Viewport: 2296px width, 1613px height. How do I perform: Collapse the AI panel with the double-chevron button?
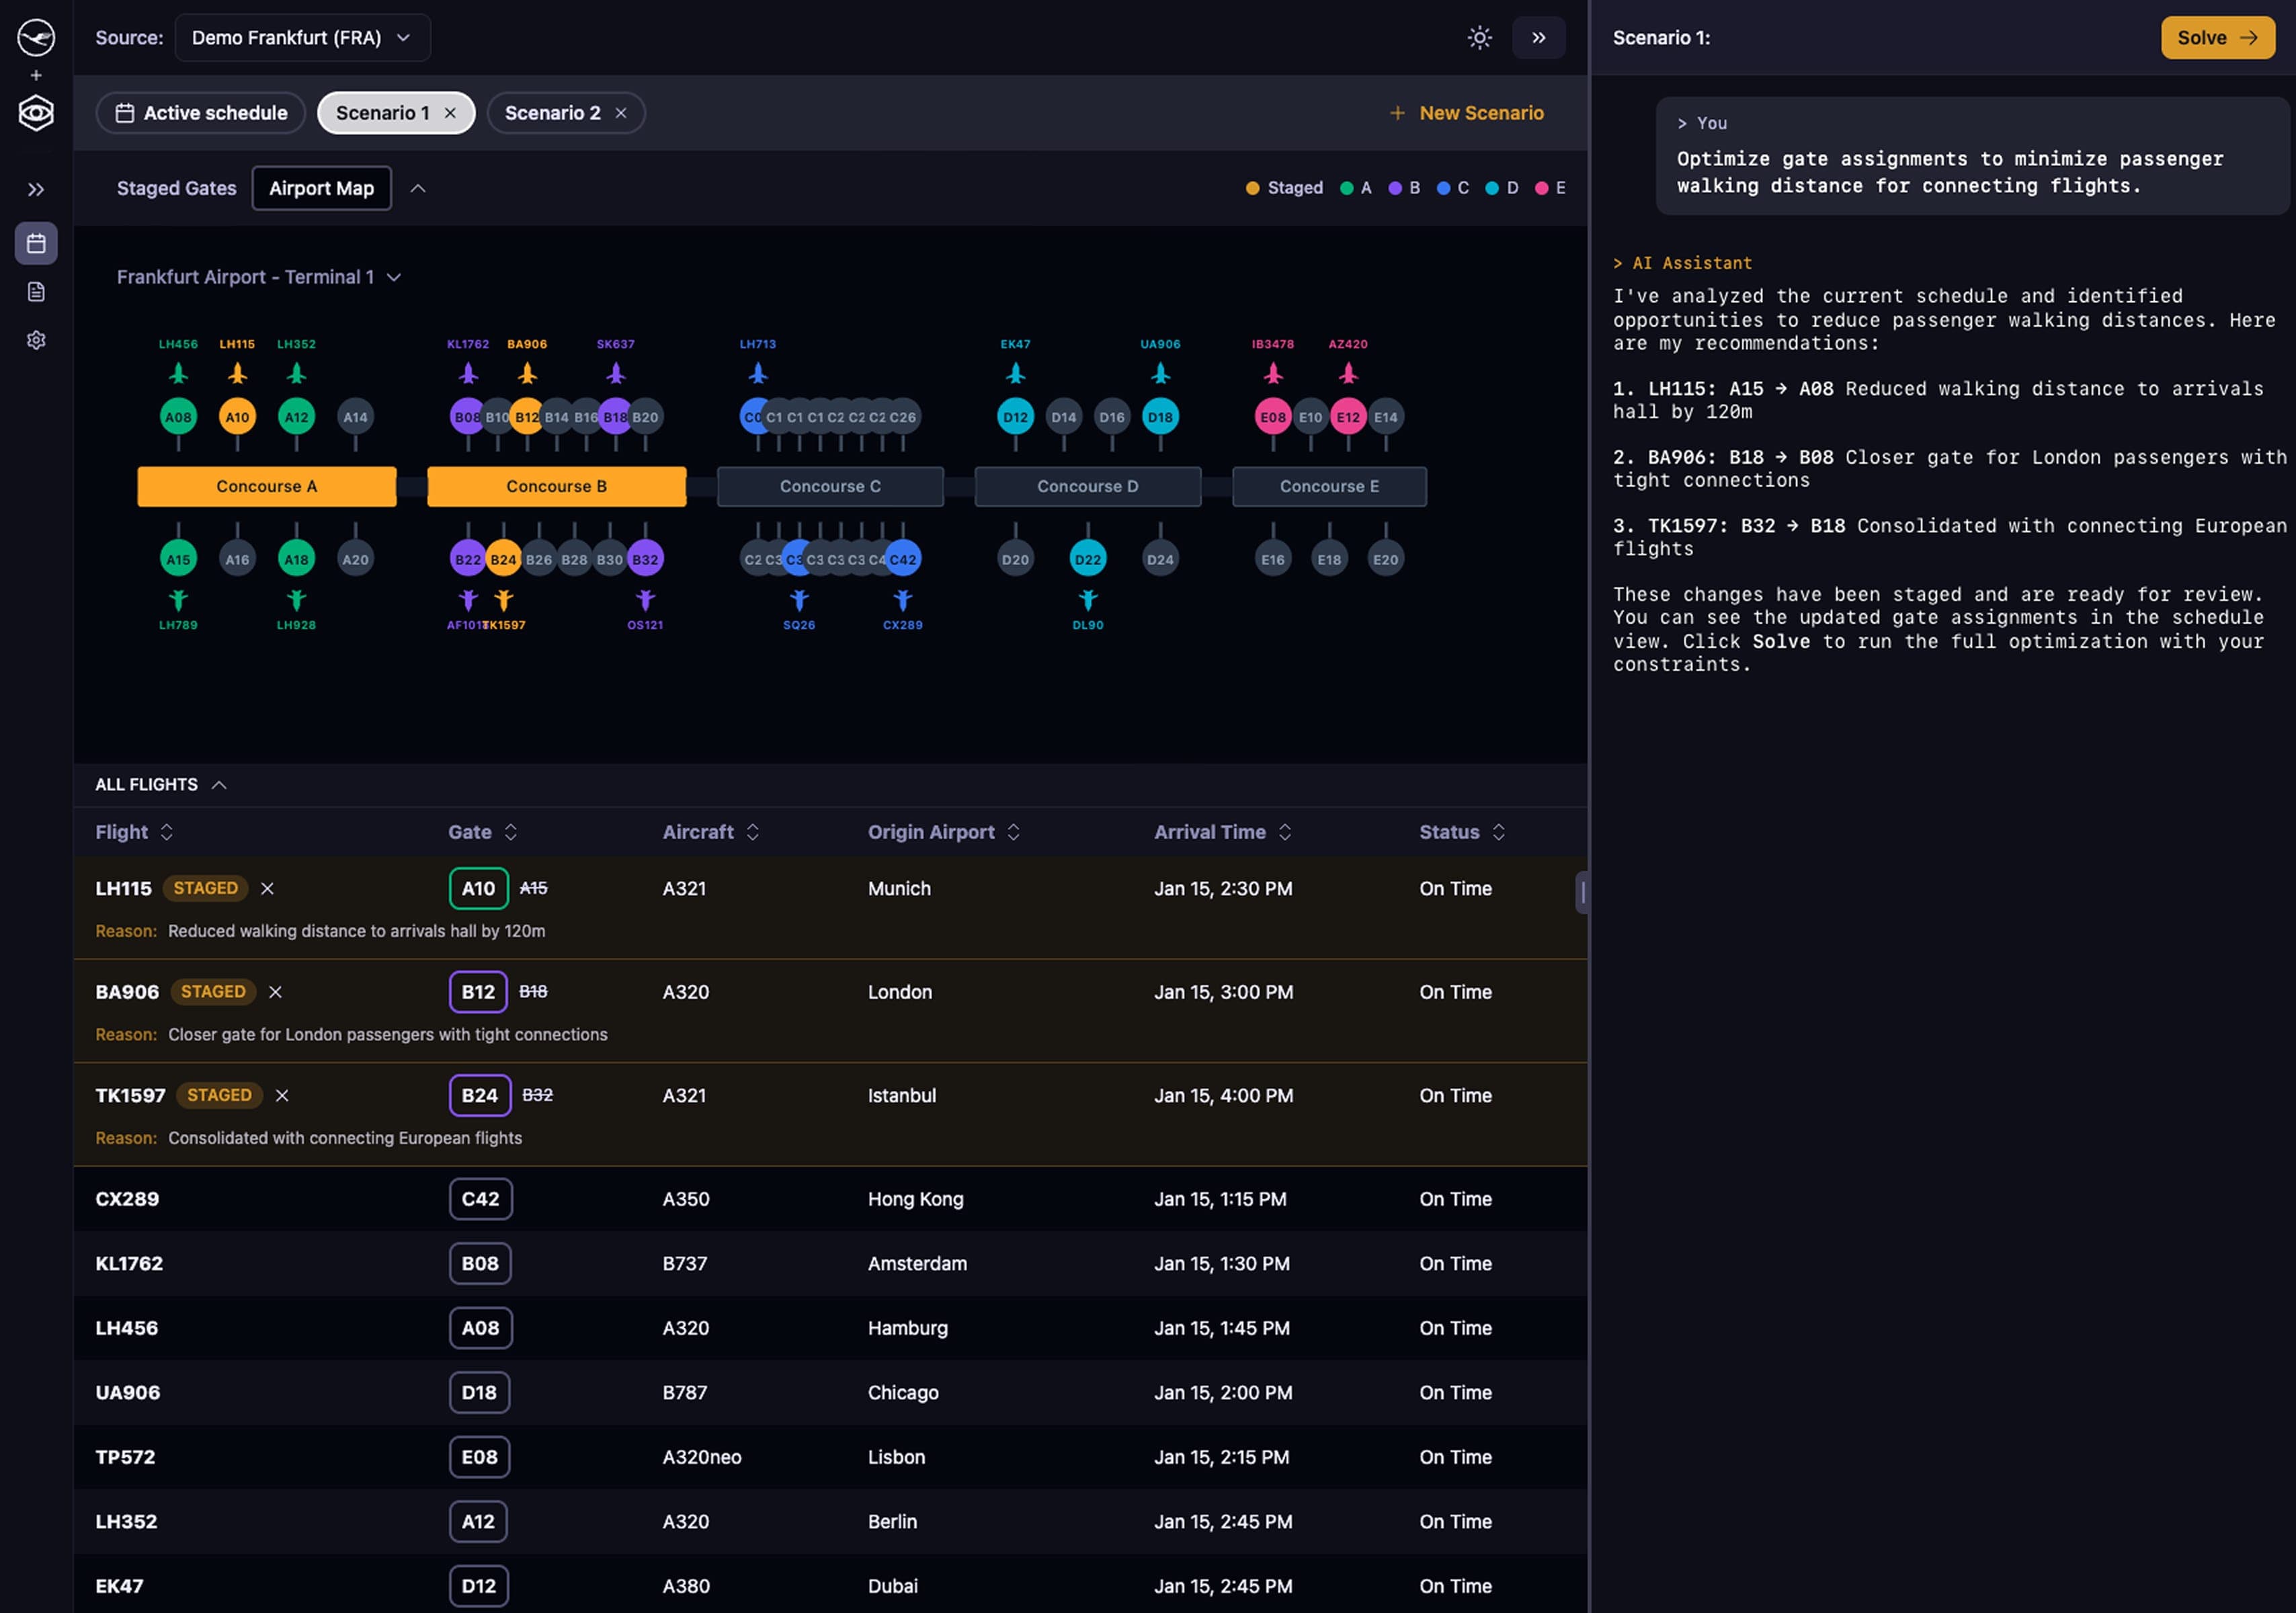(x=1539, y=37)
